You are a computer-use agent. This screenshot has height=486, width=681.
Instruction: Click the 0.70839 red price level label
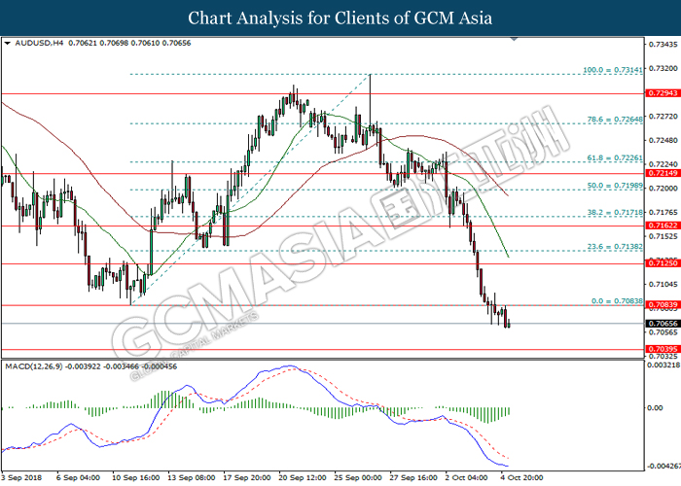pos(662,304)
